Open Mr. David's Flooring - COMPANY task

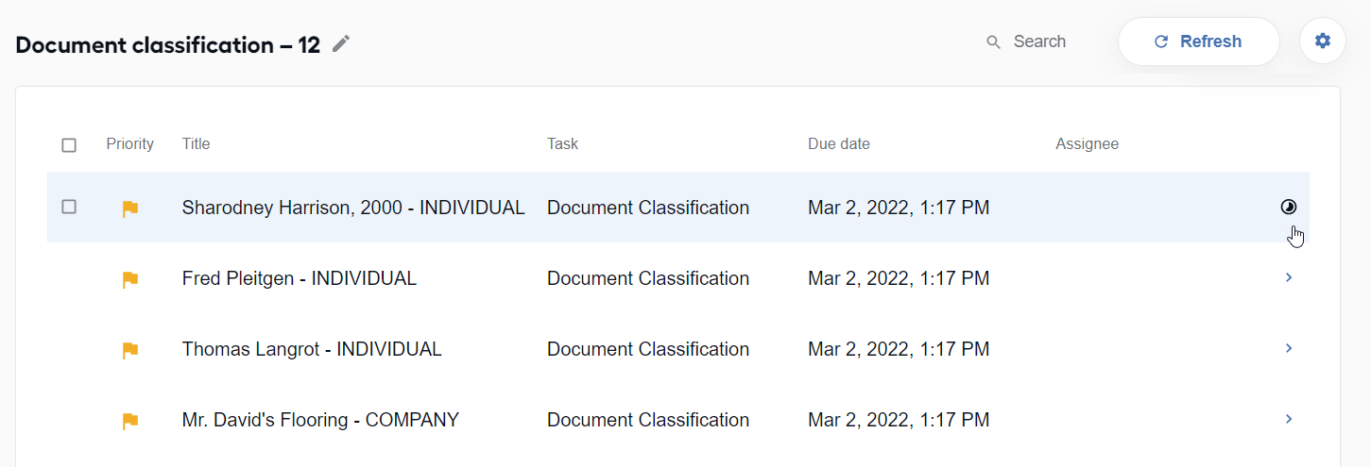tap(320, 420)
